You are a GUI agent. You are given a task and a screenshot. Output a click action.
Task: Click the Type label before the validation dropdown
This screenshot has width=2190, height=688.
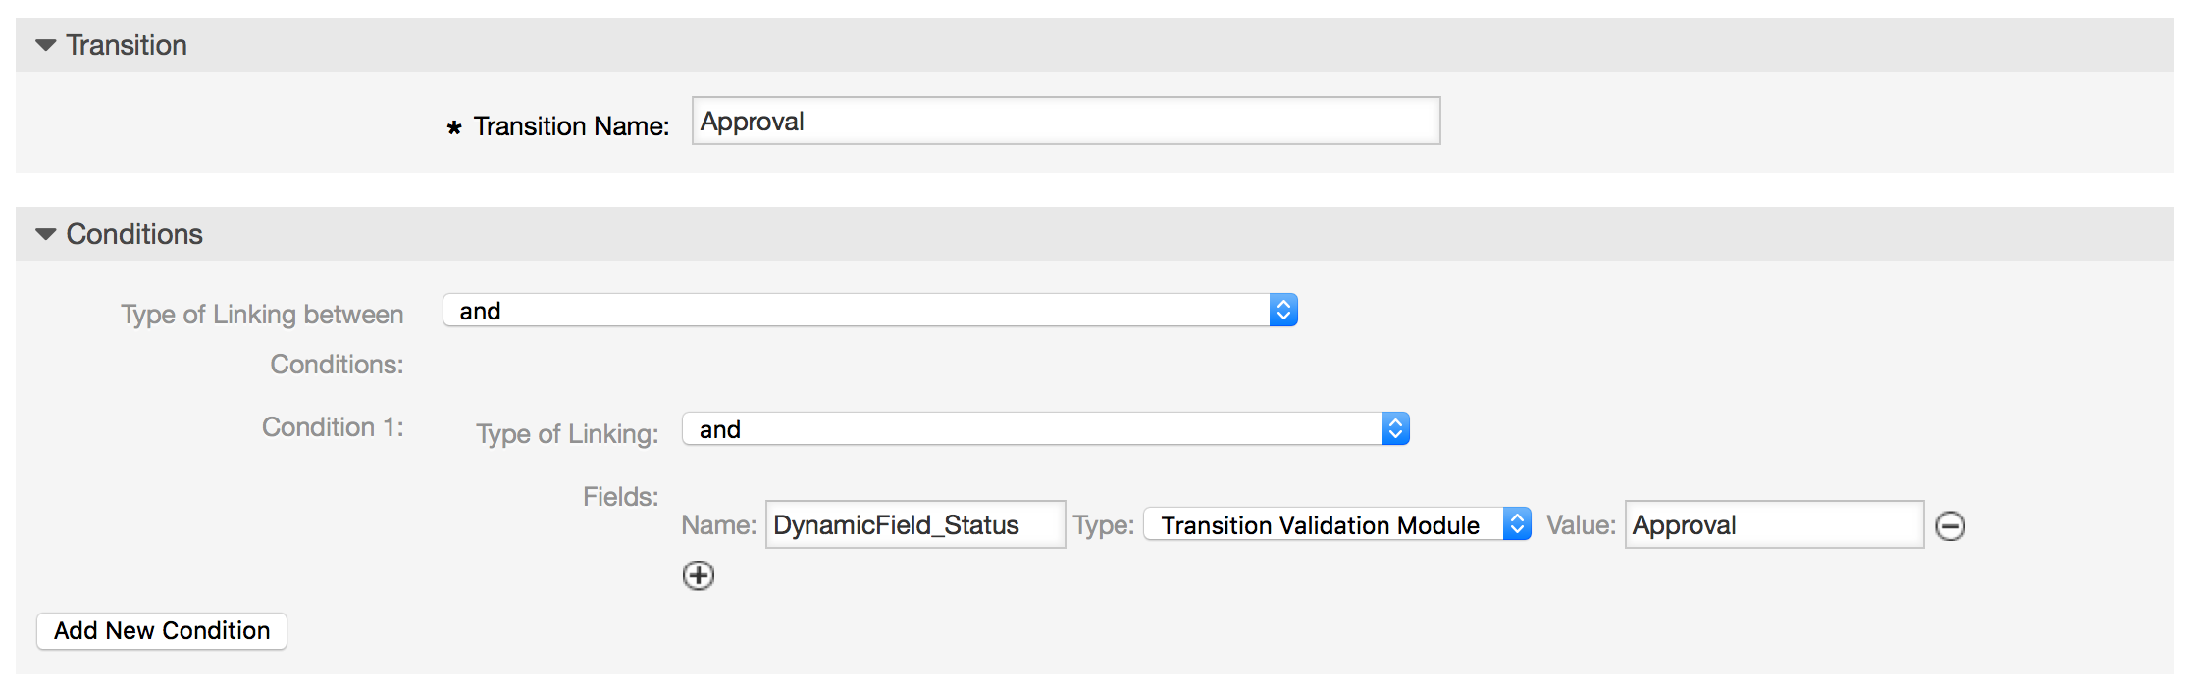1103,525
